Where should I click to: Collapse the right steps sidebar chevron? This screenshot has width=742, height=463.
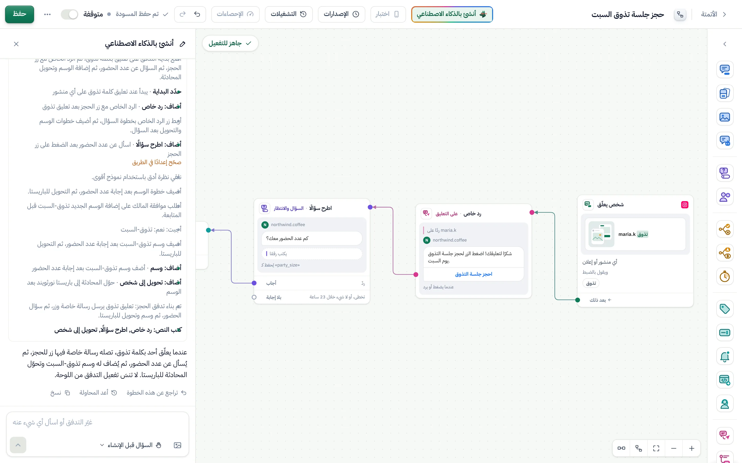click(724, 44)
